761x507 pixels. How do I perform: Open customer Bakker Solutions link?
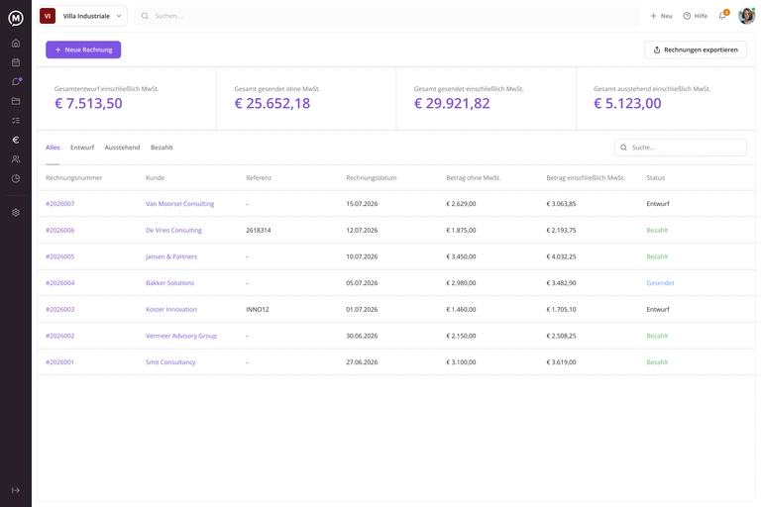click(169, 283)
